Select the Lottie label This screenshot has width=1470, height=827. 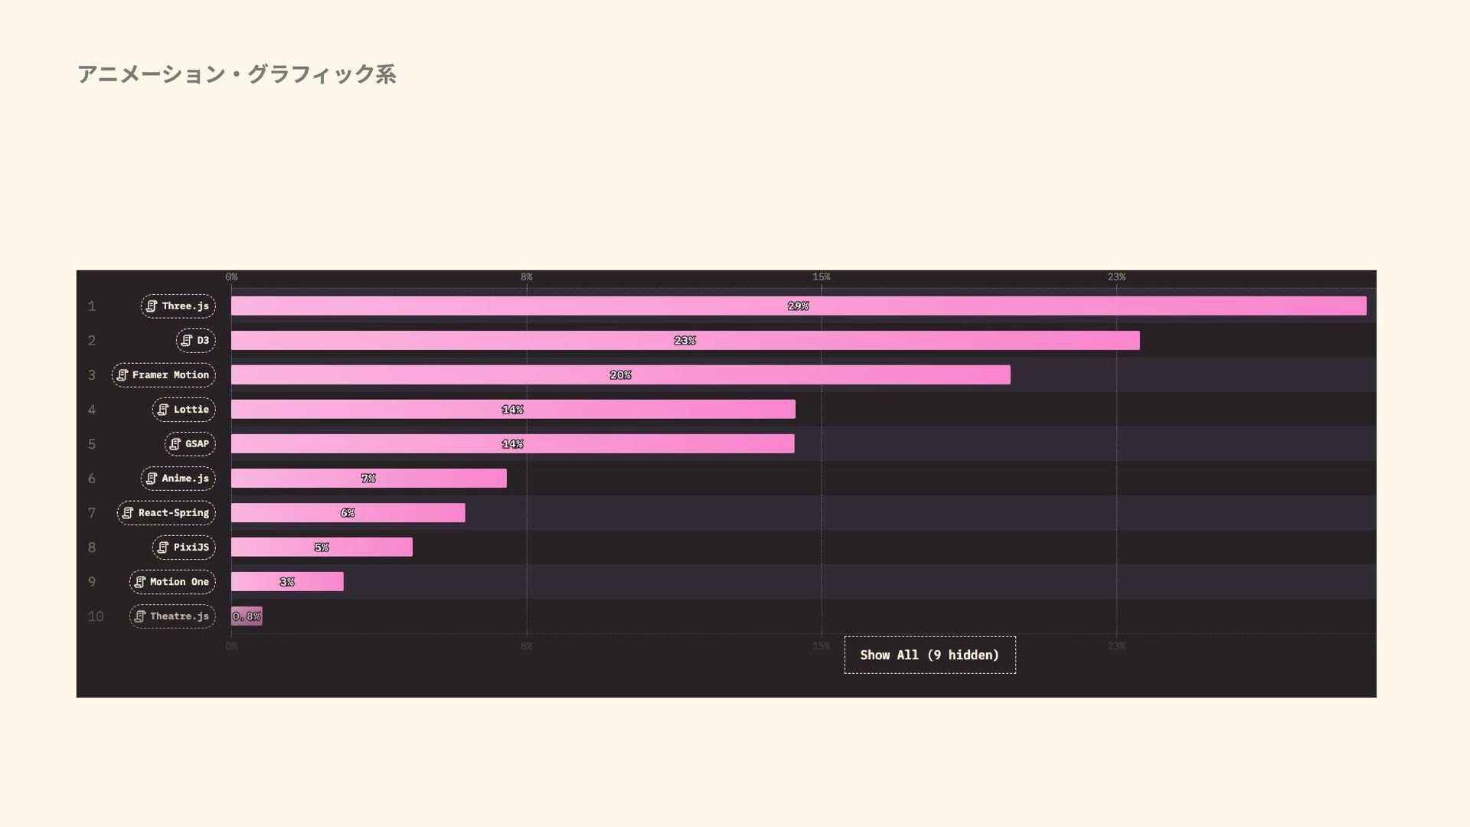pyautogui.click(x=184, y=410)
